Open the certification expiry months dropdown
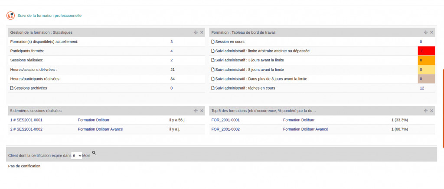 pyautogui.click(x=77, y=155)
